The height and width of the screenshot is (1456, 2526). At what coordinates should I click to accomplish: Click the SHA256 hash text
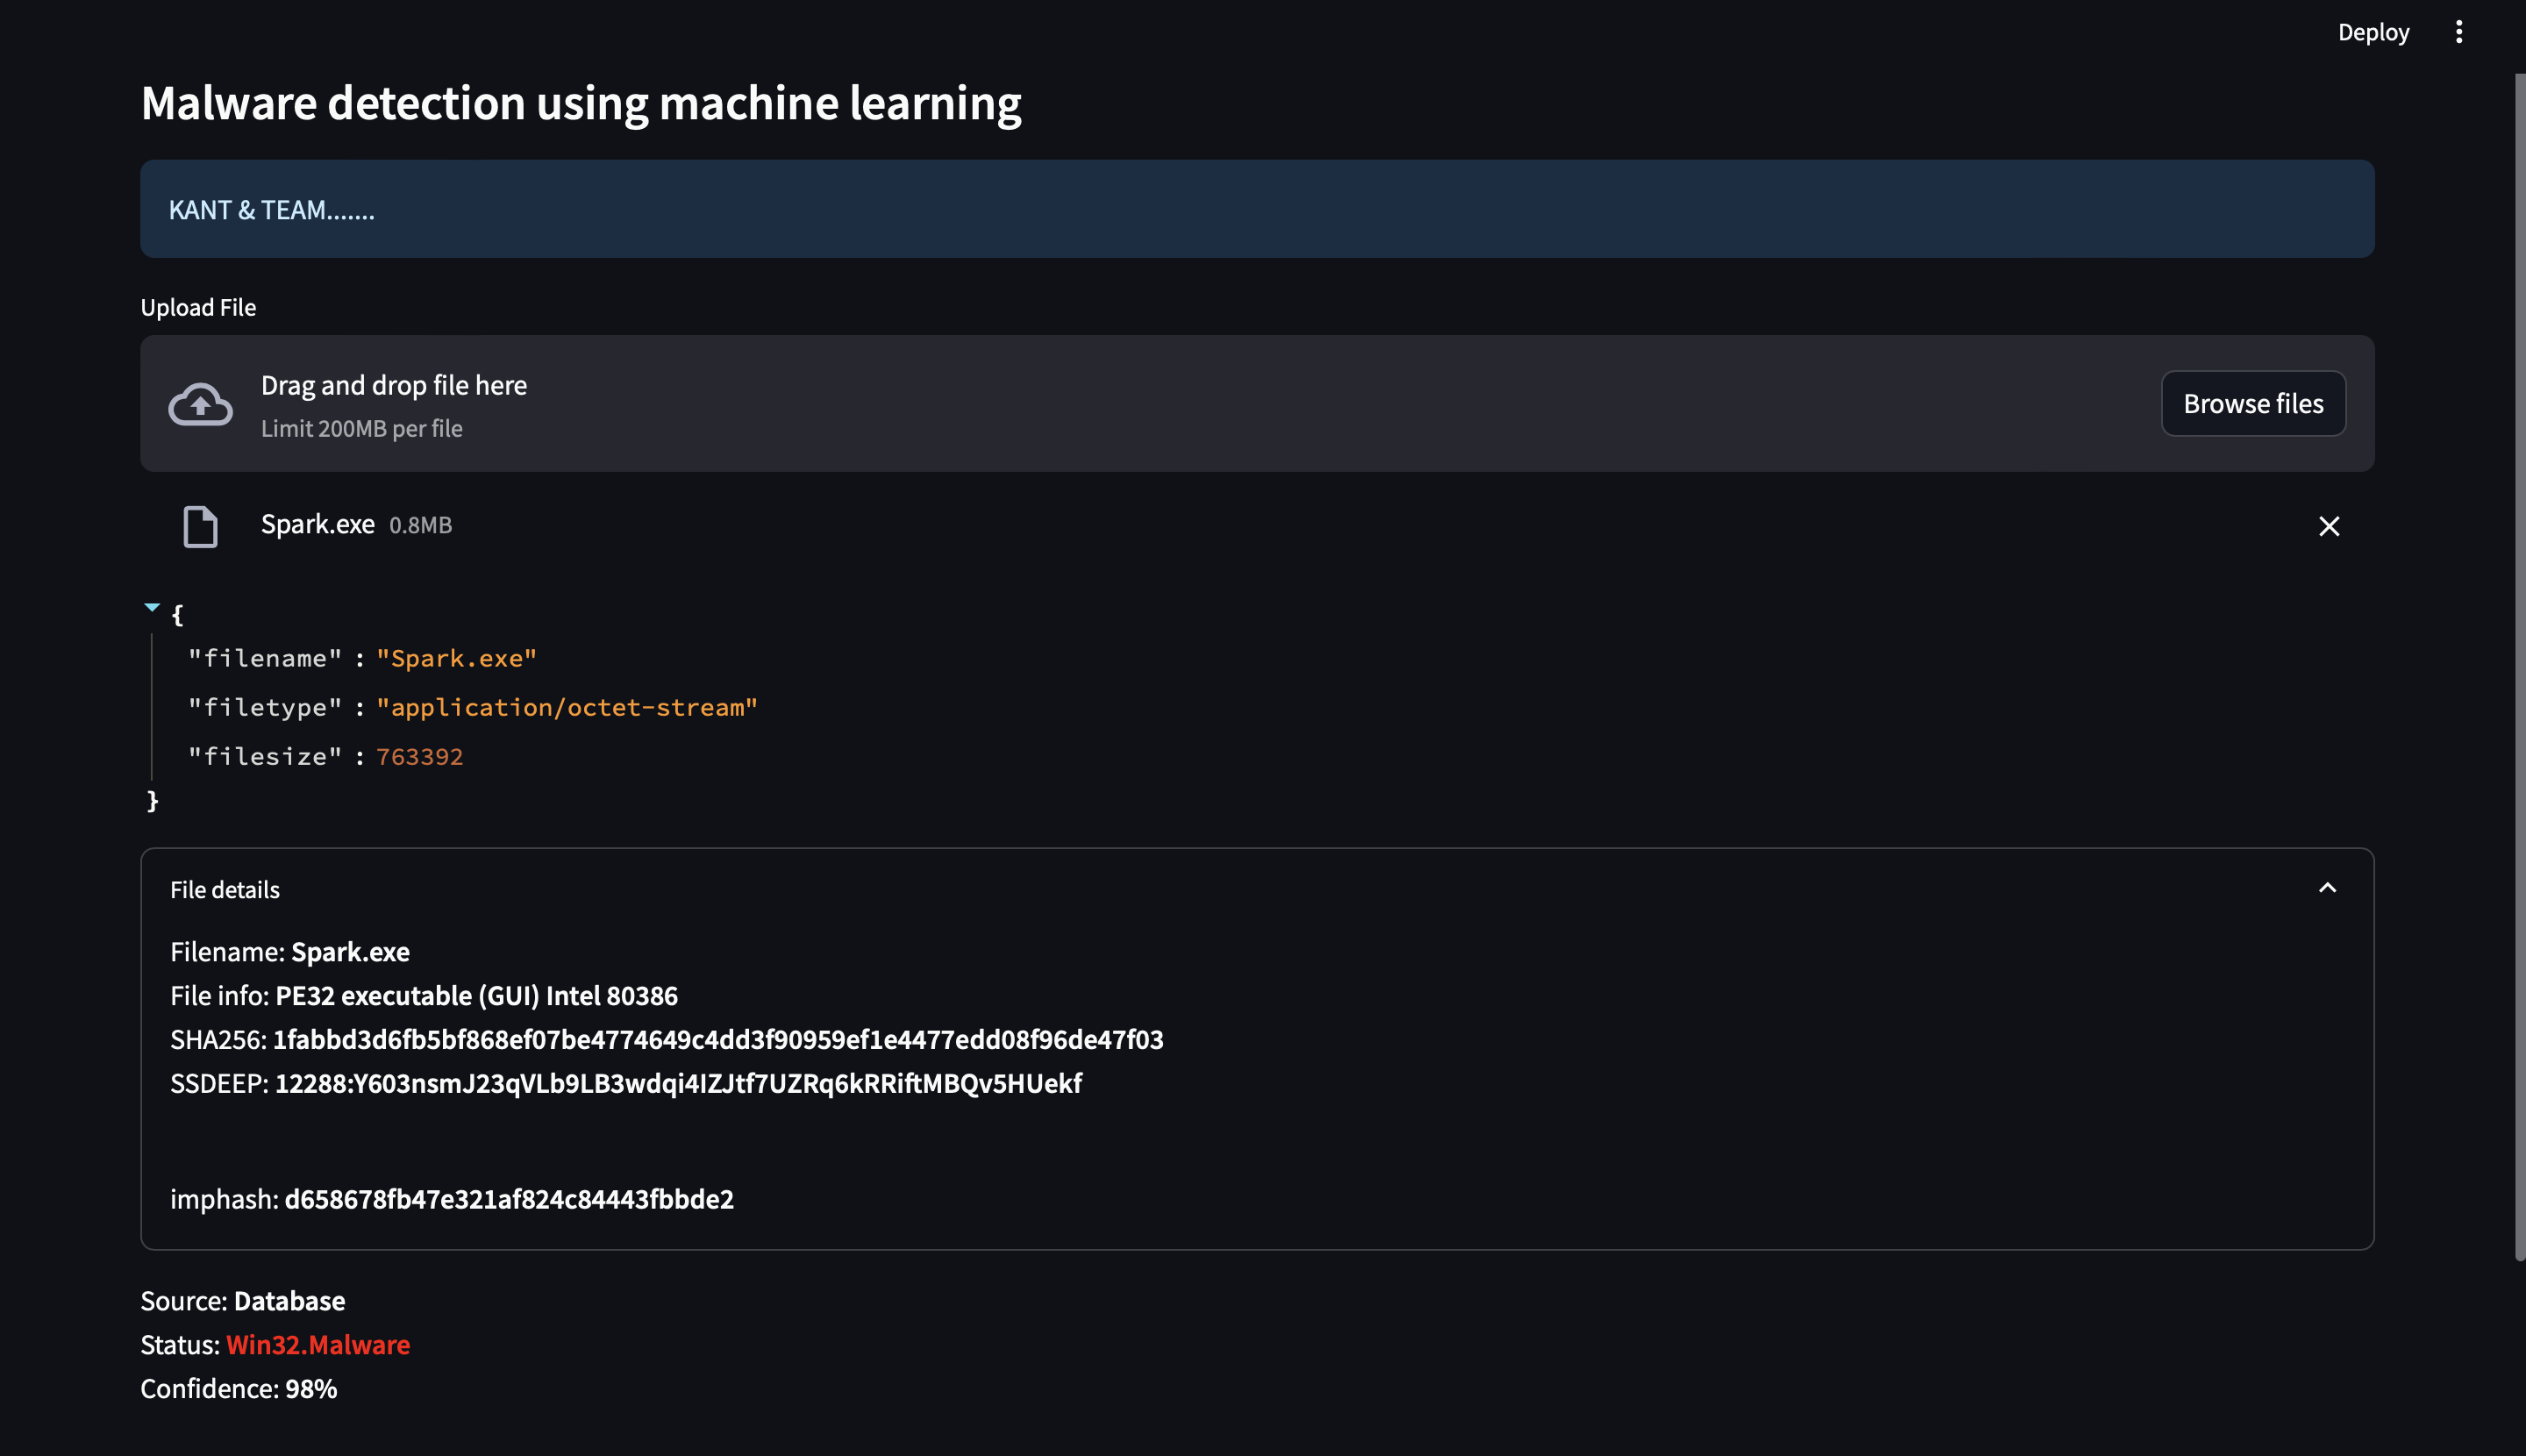point(717,1039)
